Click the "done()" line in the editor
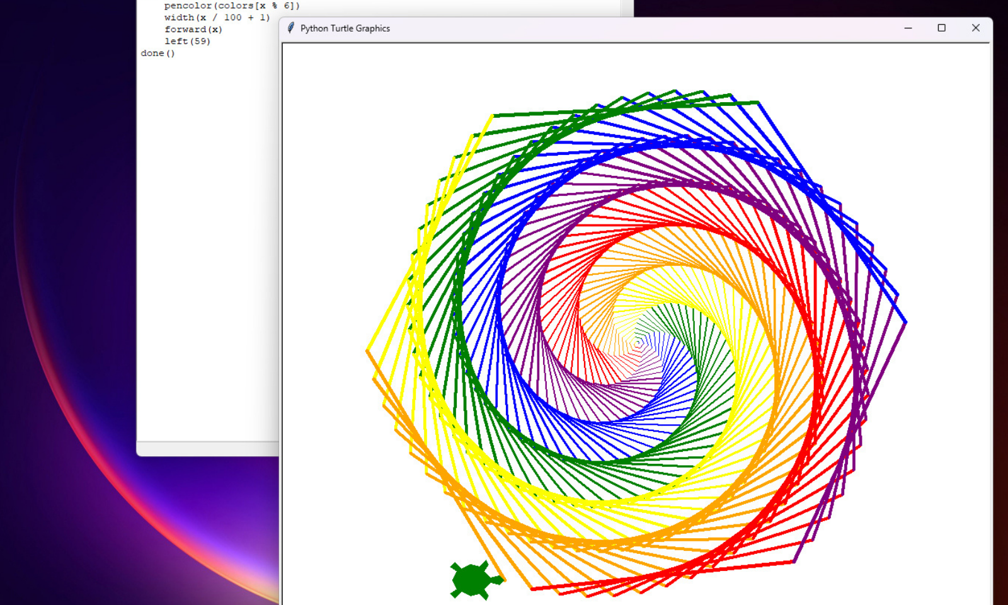The height and width of the screenshot is (605, 1008). coord(158,54)
